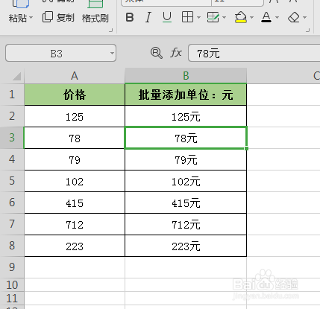Toggle Underline formatting
320x309 pixels.
click(x=167, y=17)
